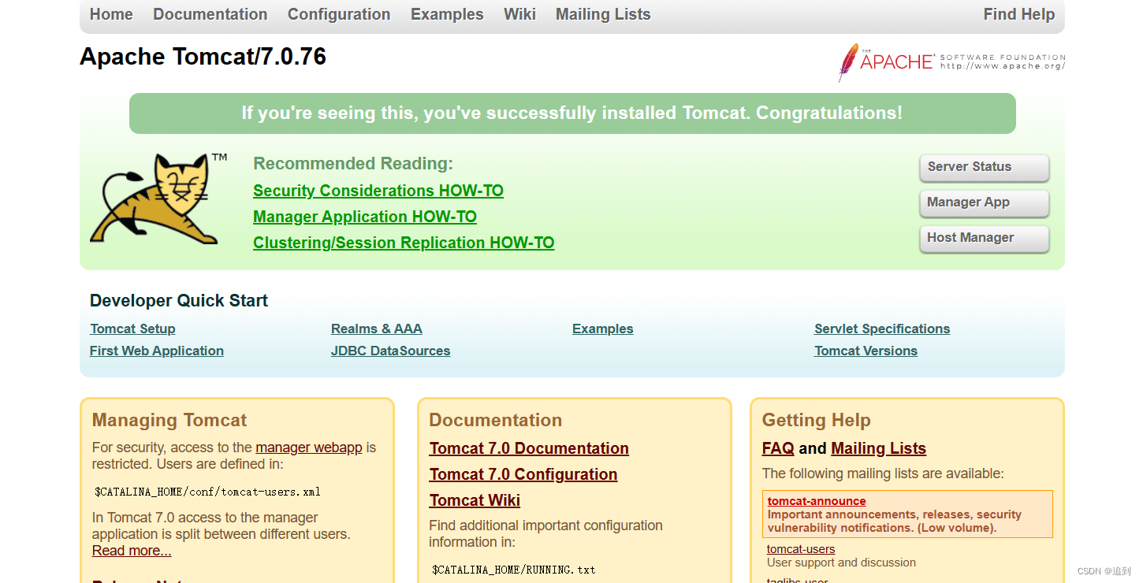
Task: Open the FAQ link under Getting Help
Action: pyautogui.click(x=778, y=448)
